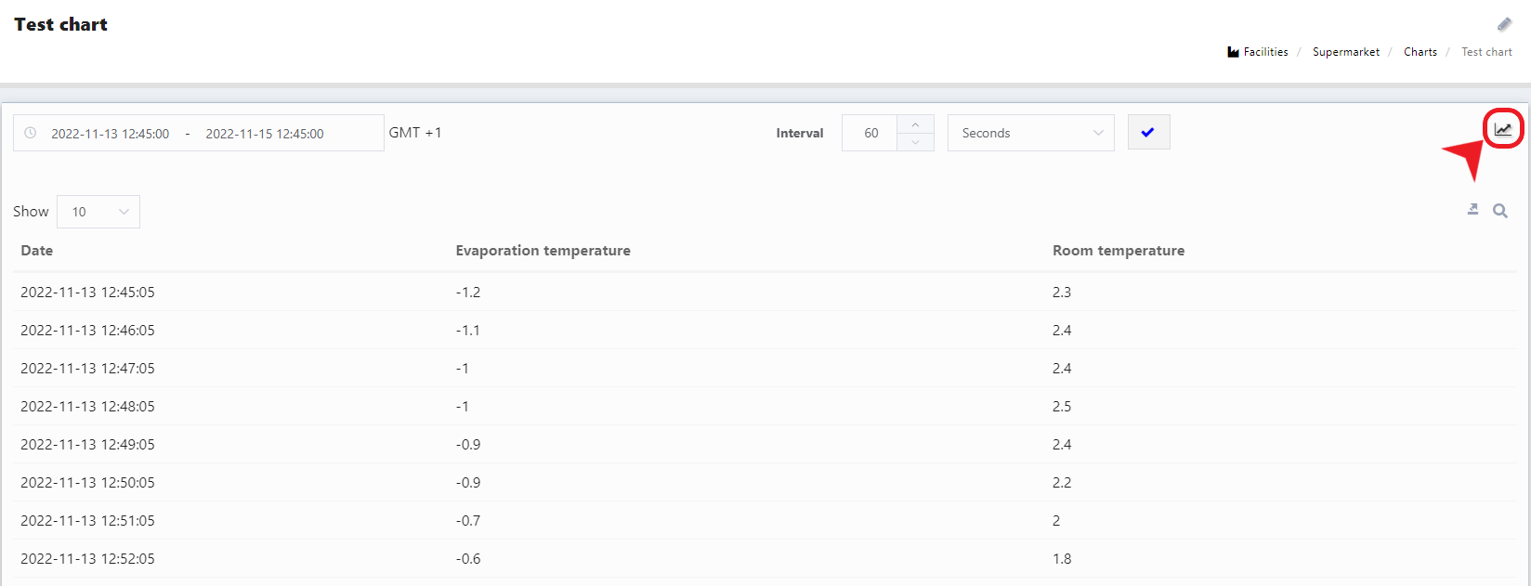
Task: Click the pencil edit icon
Action: 1504,24
